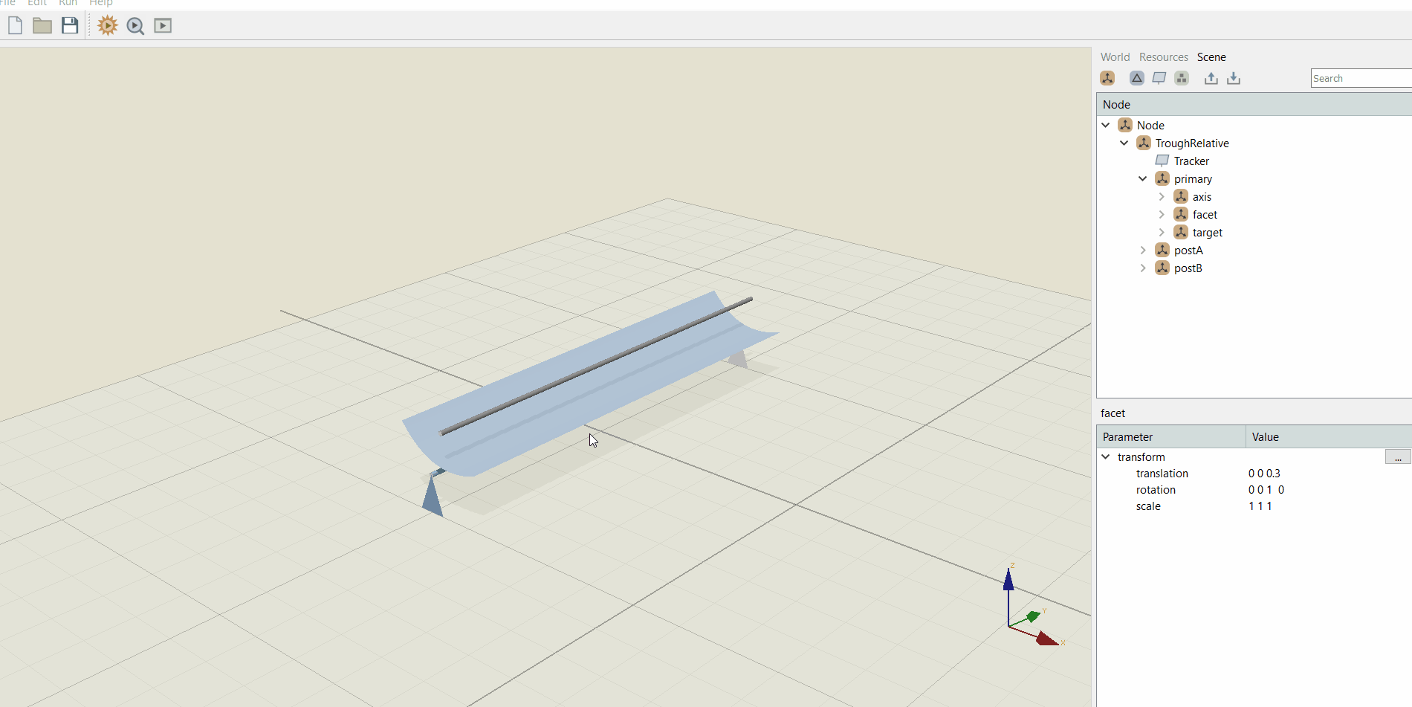Create a new file from toolbar
The height and width of the screenshot is (707, 1412).
15,26
